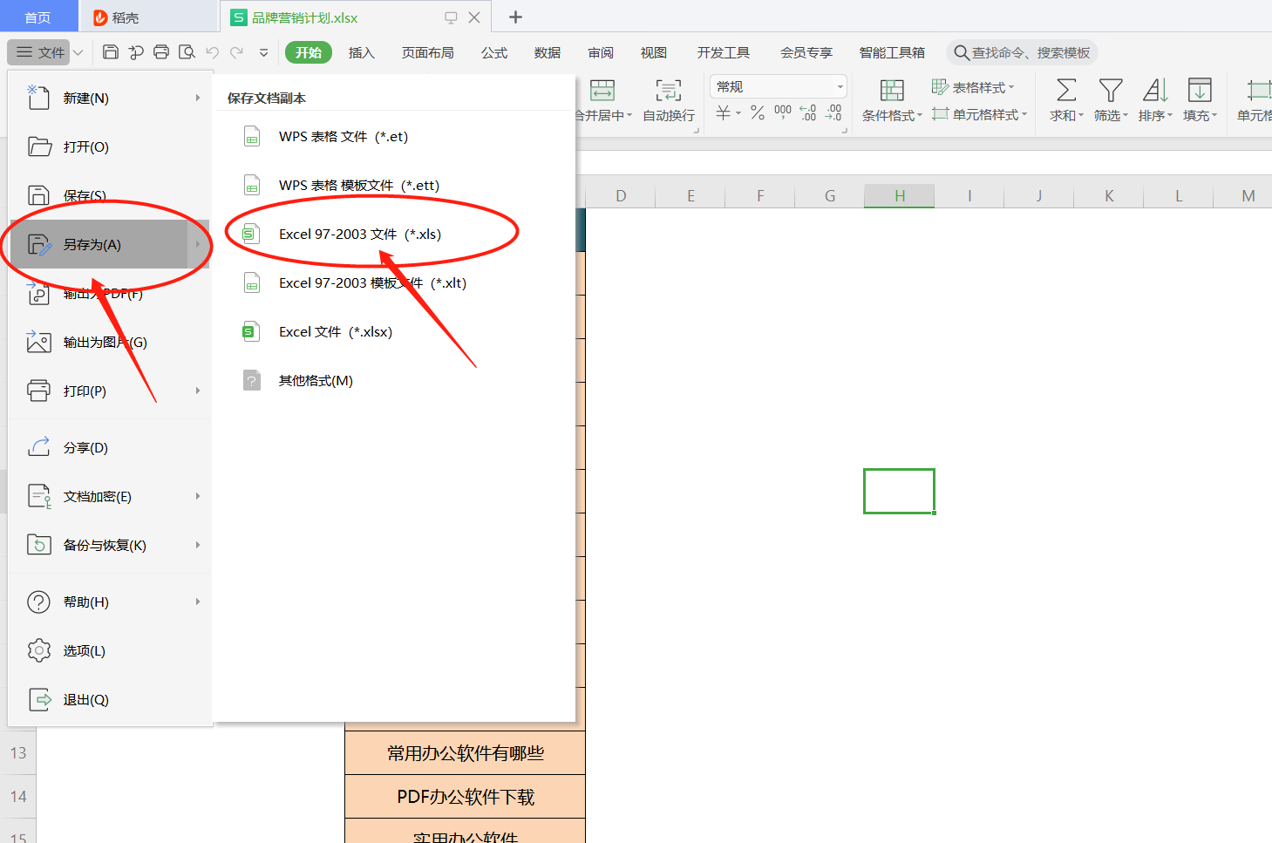Select 分享(D) in the file menu
Viewport: 1272px width, 843px height.
[110, 447]
